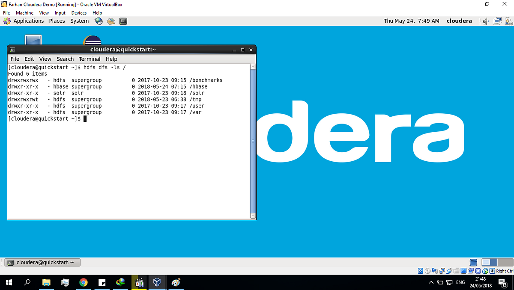Click VirtualBox audio indicator icon
This screenshot has width=514, height=290.
(x=435, y=271)
